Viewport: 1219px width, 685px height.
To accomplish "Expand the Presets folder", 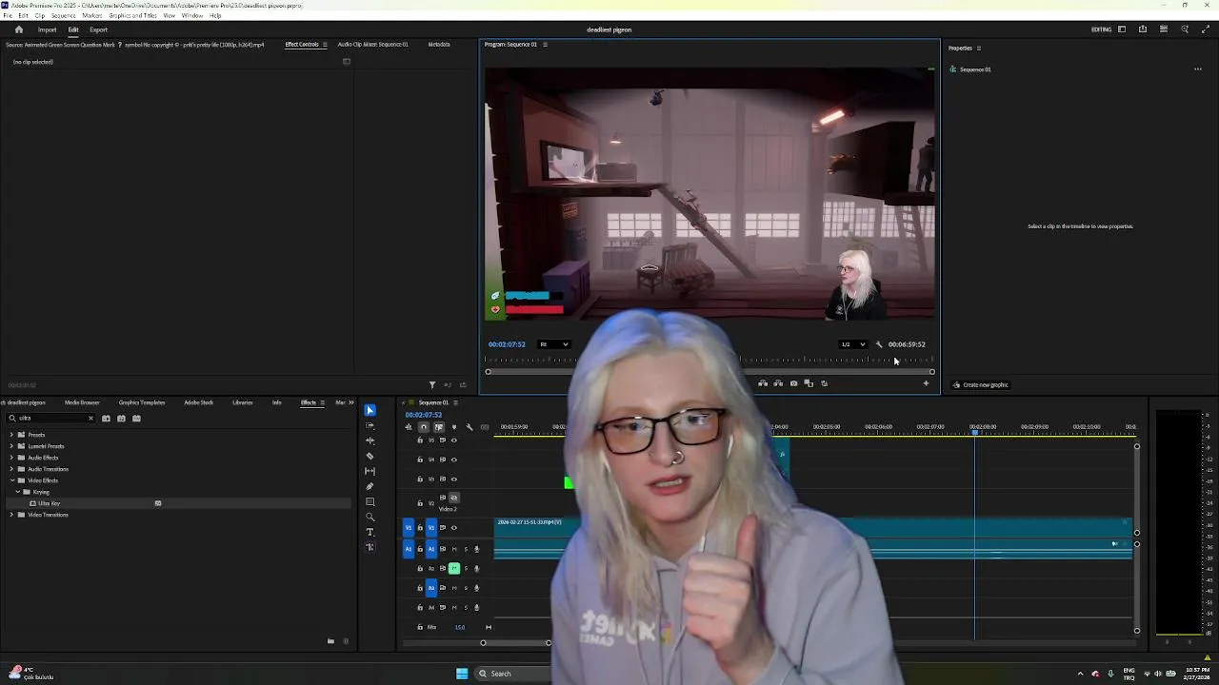I will pos(11,435).
